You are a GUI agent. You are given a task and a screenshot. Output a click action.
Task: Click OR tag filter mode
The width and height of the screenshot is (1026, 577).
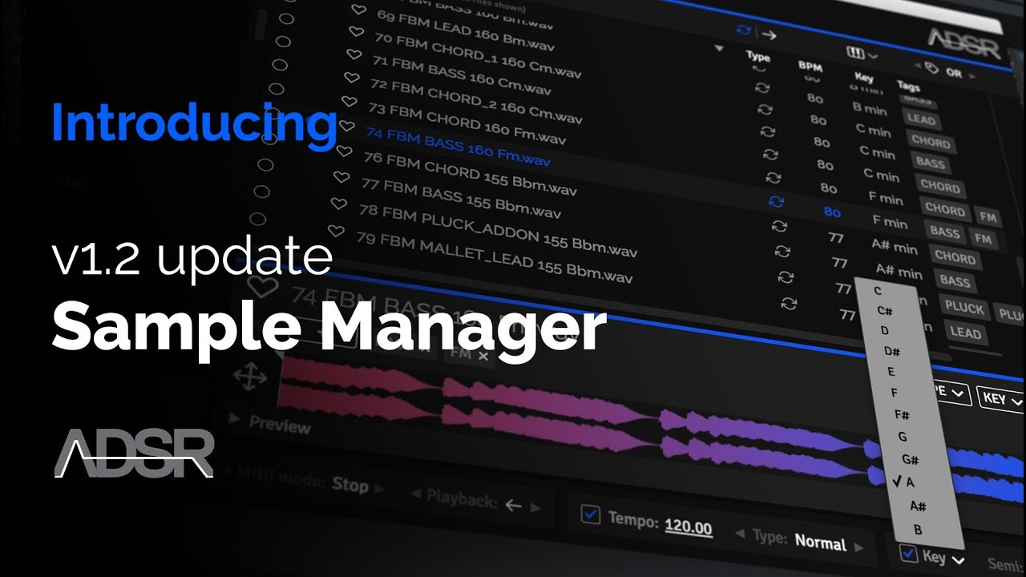(x=953, y=73)
